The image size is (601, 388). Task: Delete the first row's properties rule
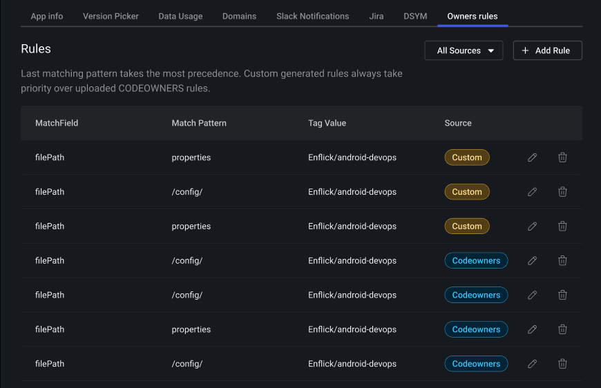[562, 157]
